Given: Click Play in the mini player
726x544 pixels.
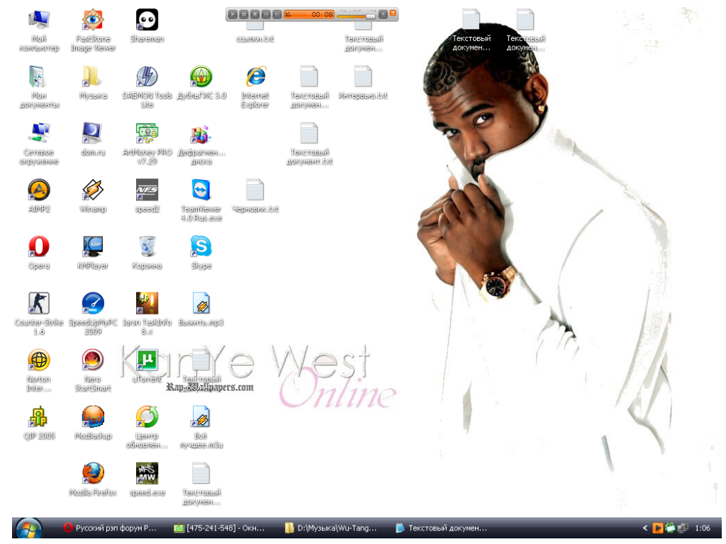Looking at the screenshot, I should [233, 14].
